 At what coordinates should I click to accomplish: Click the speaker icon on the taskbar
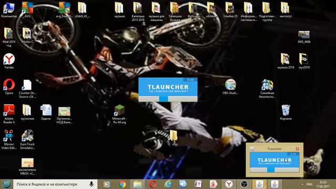click(x=183, y=184)
